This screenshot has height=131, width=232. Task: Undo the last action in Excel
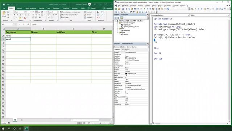coord(8,4)
